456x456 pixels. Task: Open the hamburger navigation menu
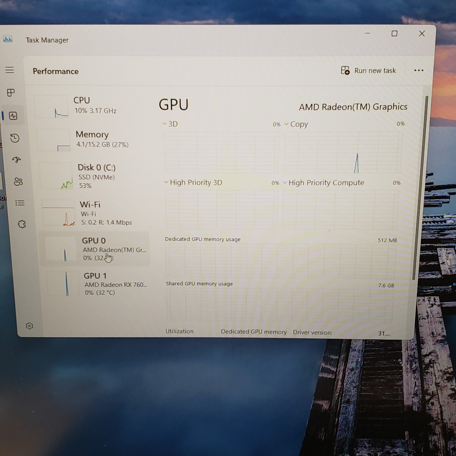10,70
